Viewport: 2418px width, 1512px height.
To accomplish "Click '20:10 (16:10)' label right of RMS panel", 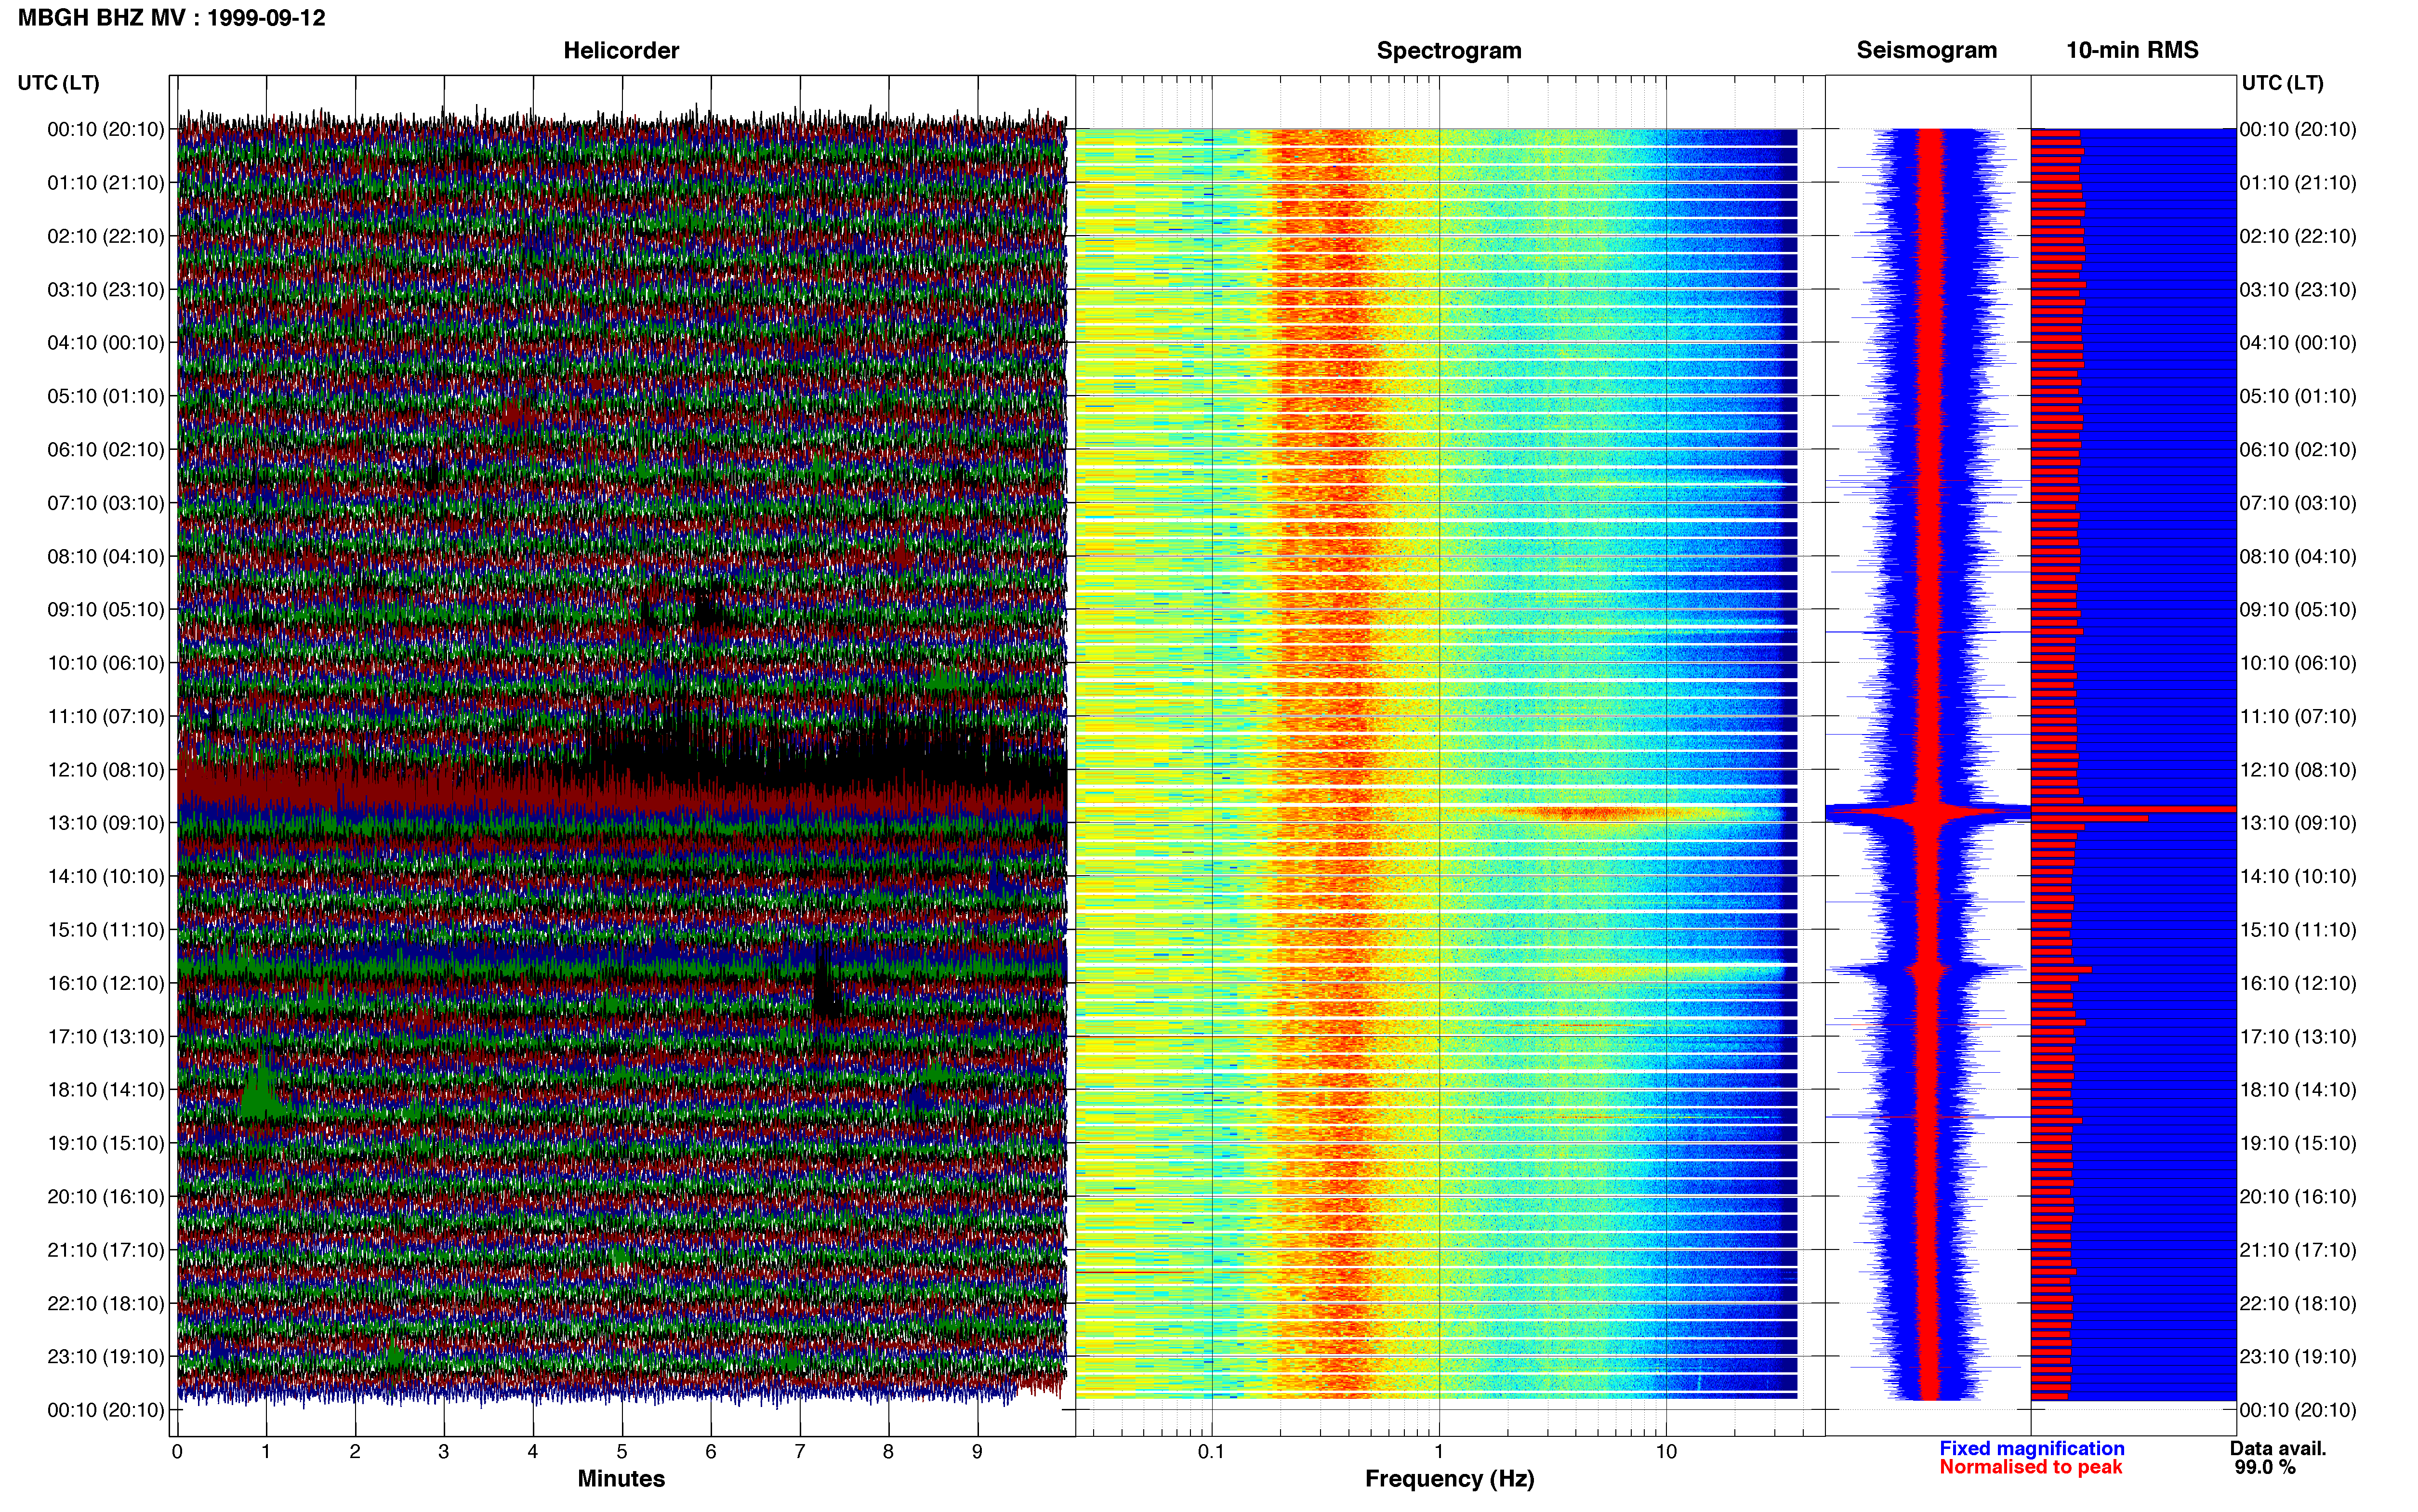I will [x=2298, y=1197].
